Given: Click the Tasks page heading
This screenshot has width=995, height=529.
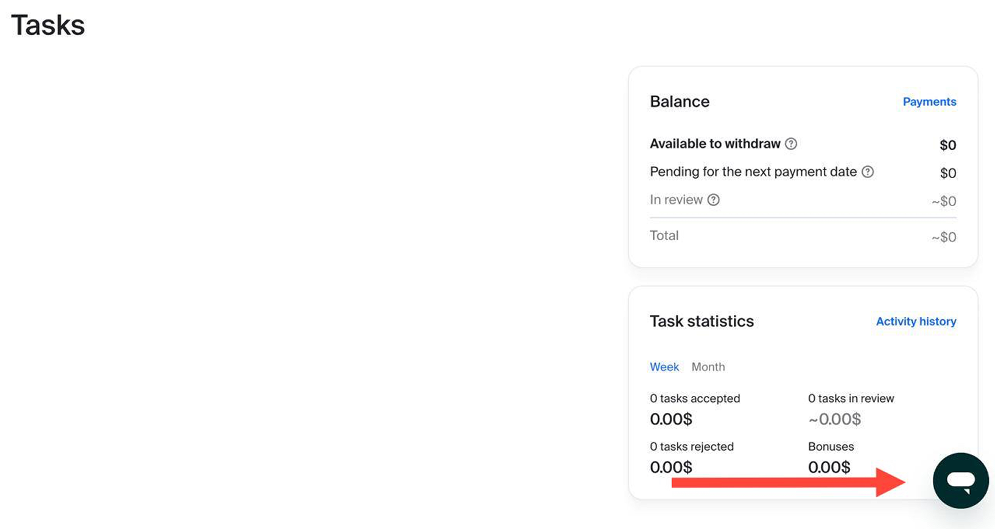Looking at the screenshot, I should point(48,26).
